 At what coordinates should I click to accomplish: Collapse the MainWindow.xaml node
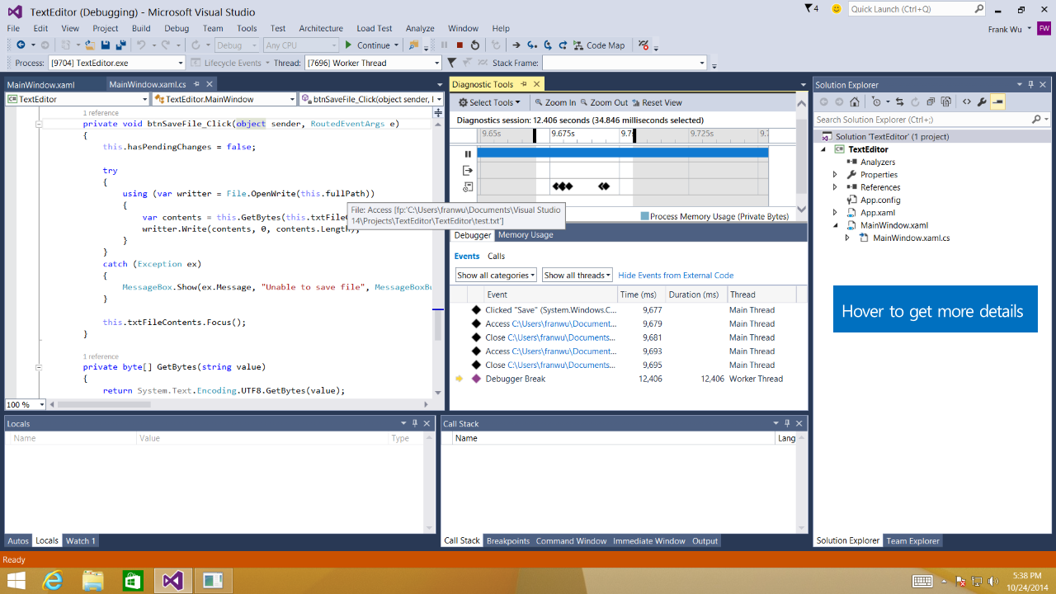pyautogui.click(x=835, y=225)
